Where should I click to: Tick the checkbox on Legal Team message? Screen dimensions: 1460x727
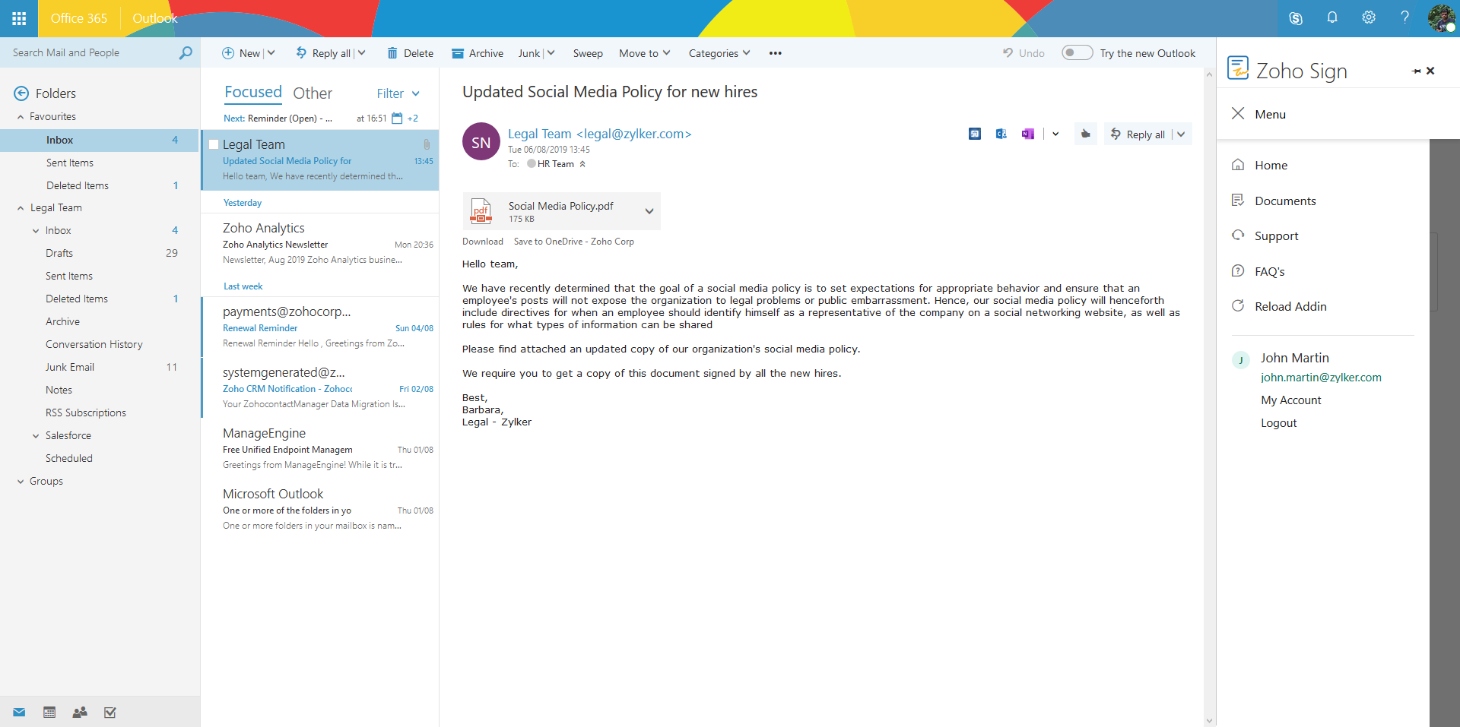pos(214,144)
